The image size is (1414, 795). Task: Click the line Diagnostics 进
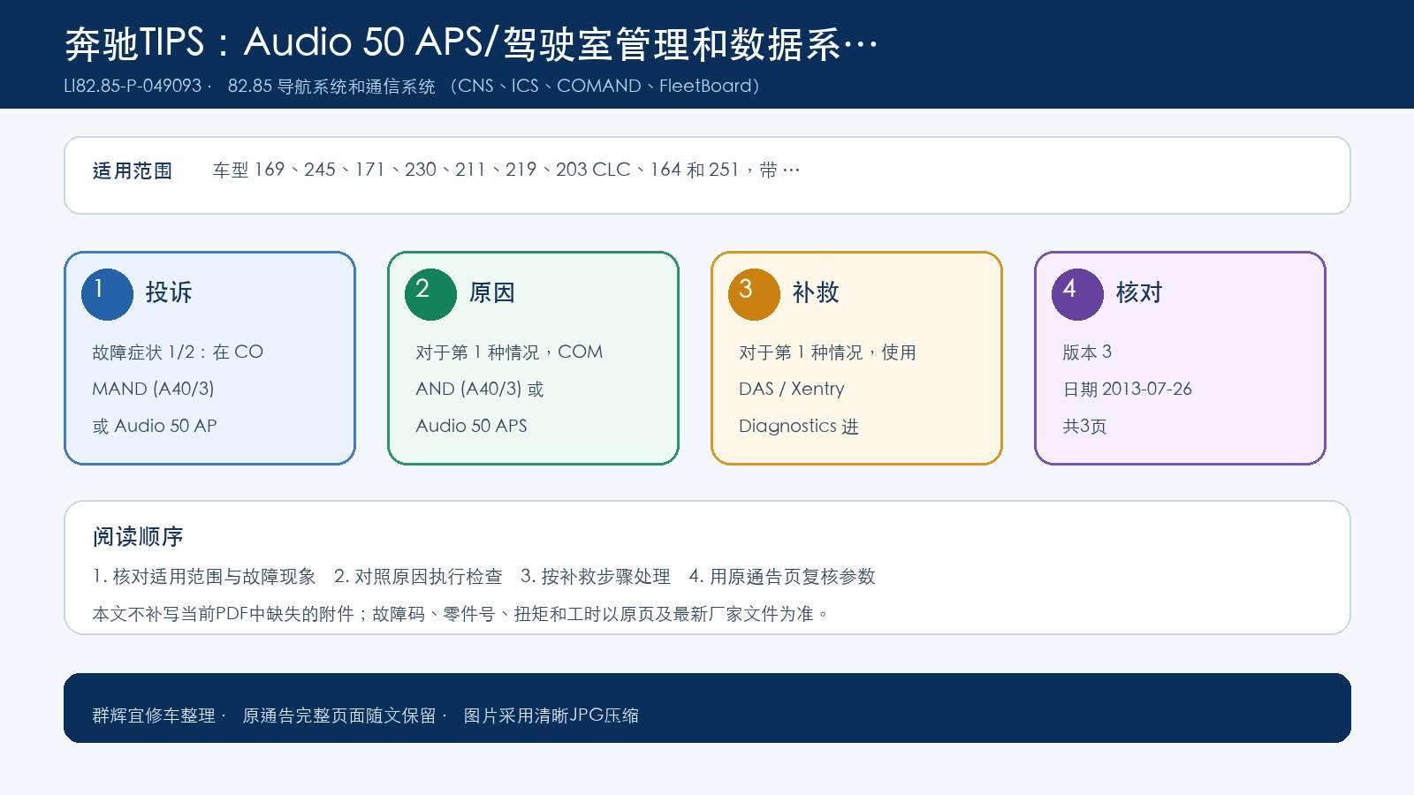click(x=799, y=426)
